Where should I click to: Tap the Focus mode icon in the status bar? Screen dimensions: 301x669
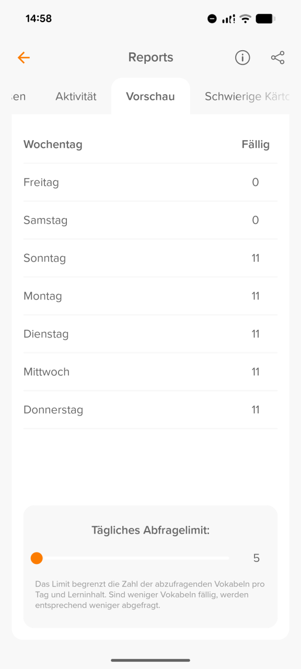[x=212, y=18]
